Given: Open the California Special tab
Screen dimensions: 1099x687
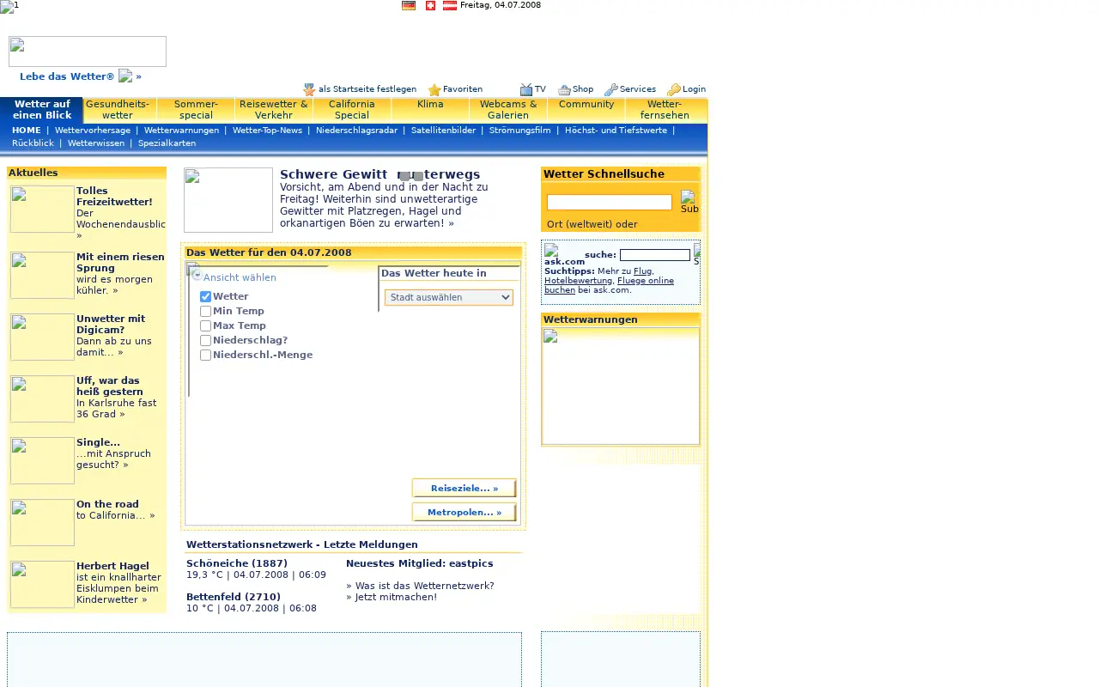Looking at the screenshot, I should (352, 110).
